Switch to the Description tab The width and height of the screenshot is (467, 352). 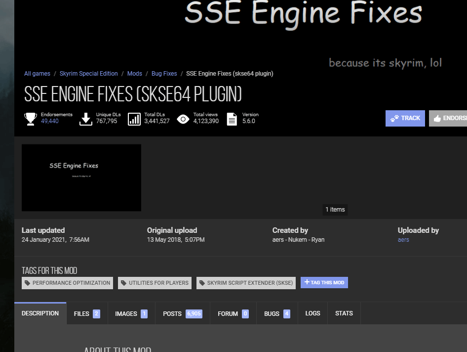click(40, 313)
